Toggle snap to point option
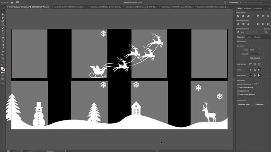 [x=251, y=75]
